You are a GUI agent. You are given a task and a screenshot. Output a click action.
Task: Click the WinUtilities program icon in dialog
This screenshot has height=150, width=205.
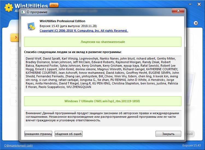coord(31,27)
